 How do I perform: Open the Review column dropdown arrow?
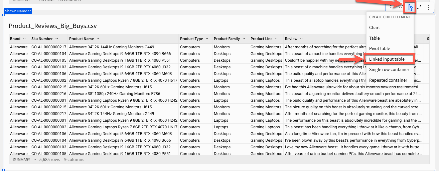[x=301, y=39]
